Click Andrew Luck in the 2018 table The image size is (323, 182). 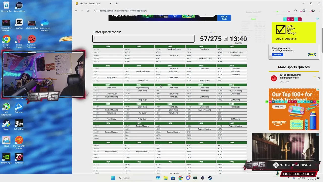coord(143,81)
